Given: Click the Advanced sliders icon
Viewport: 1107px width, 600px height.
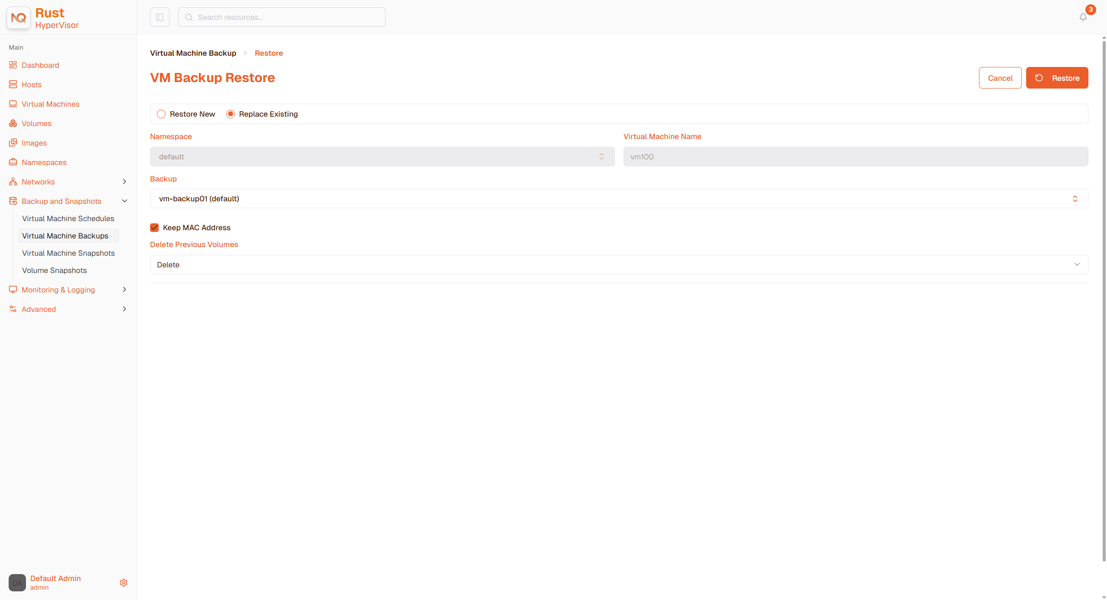Looking at the screenshot, I should click(x=13, y=309).
